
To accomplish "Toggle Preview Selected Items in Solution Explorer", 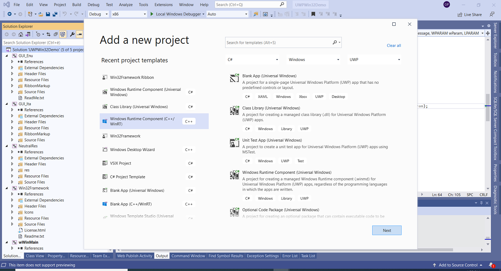I will point(79,34).
